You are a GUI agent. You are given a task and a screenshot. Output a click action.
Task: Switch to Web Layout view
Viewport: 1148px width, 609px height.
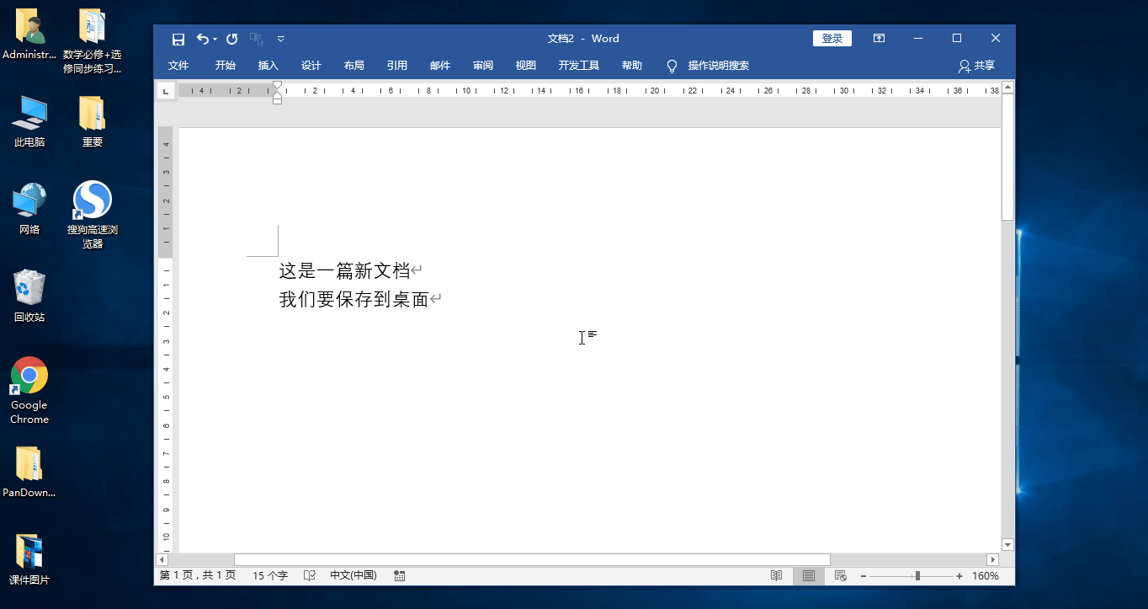tap(839, 575)
